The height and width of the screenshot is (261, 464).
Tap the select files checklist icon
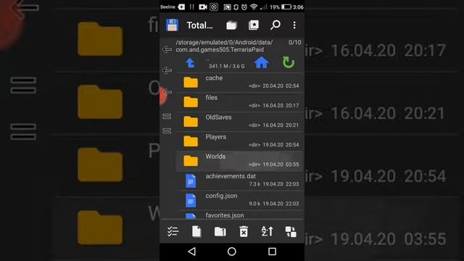pyautogui.click(x=173, y=231)
